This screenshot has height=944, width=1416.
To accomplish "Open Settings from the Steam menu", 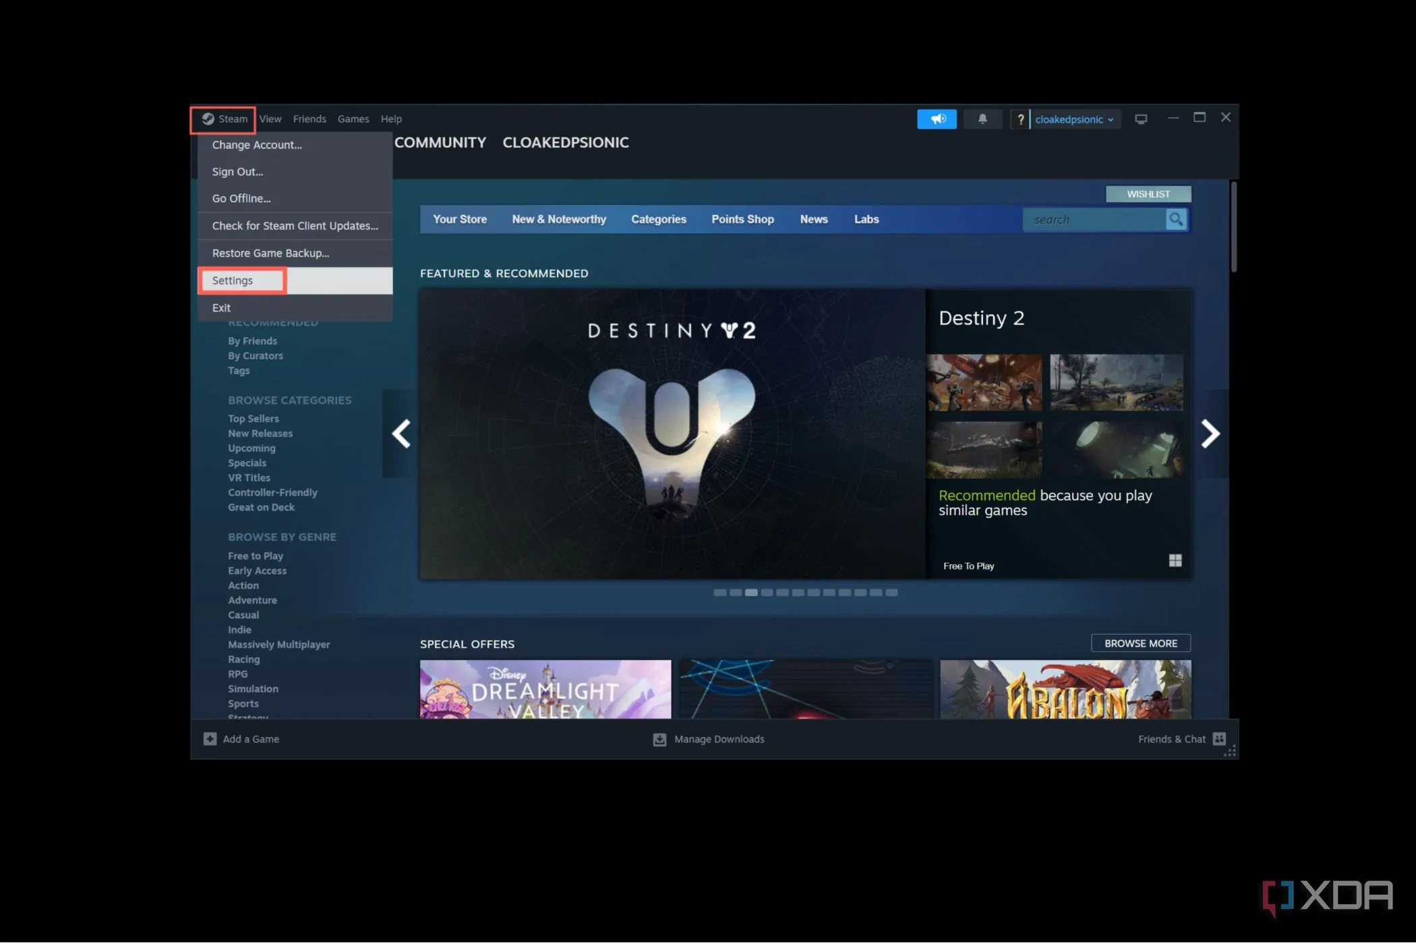I will pos(295,281).
